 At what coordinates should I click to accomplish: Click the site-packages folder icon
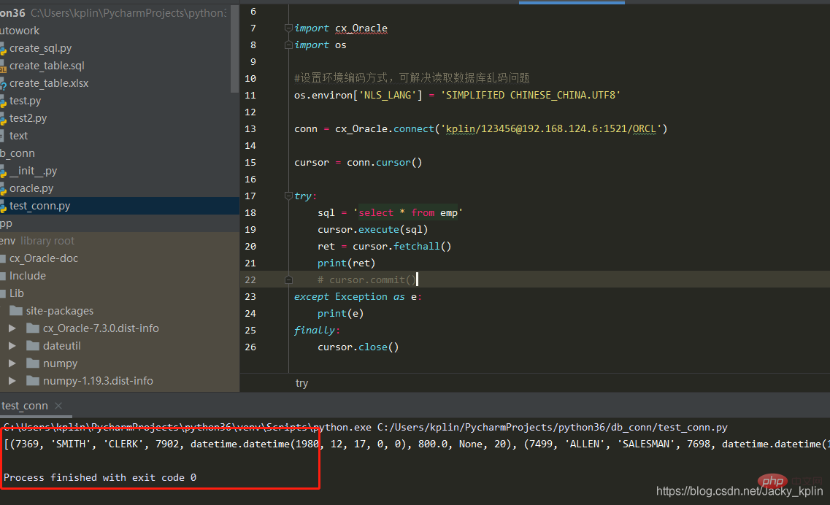(x=16, y=311)
